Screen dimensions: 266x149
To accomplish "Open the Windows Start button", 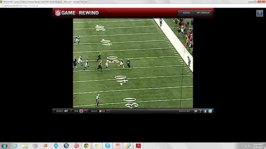I will click(x=5, y=146).
